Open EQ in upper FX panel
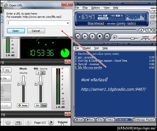 tap(8, 70)
